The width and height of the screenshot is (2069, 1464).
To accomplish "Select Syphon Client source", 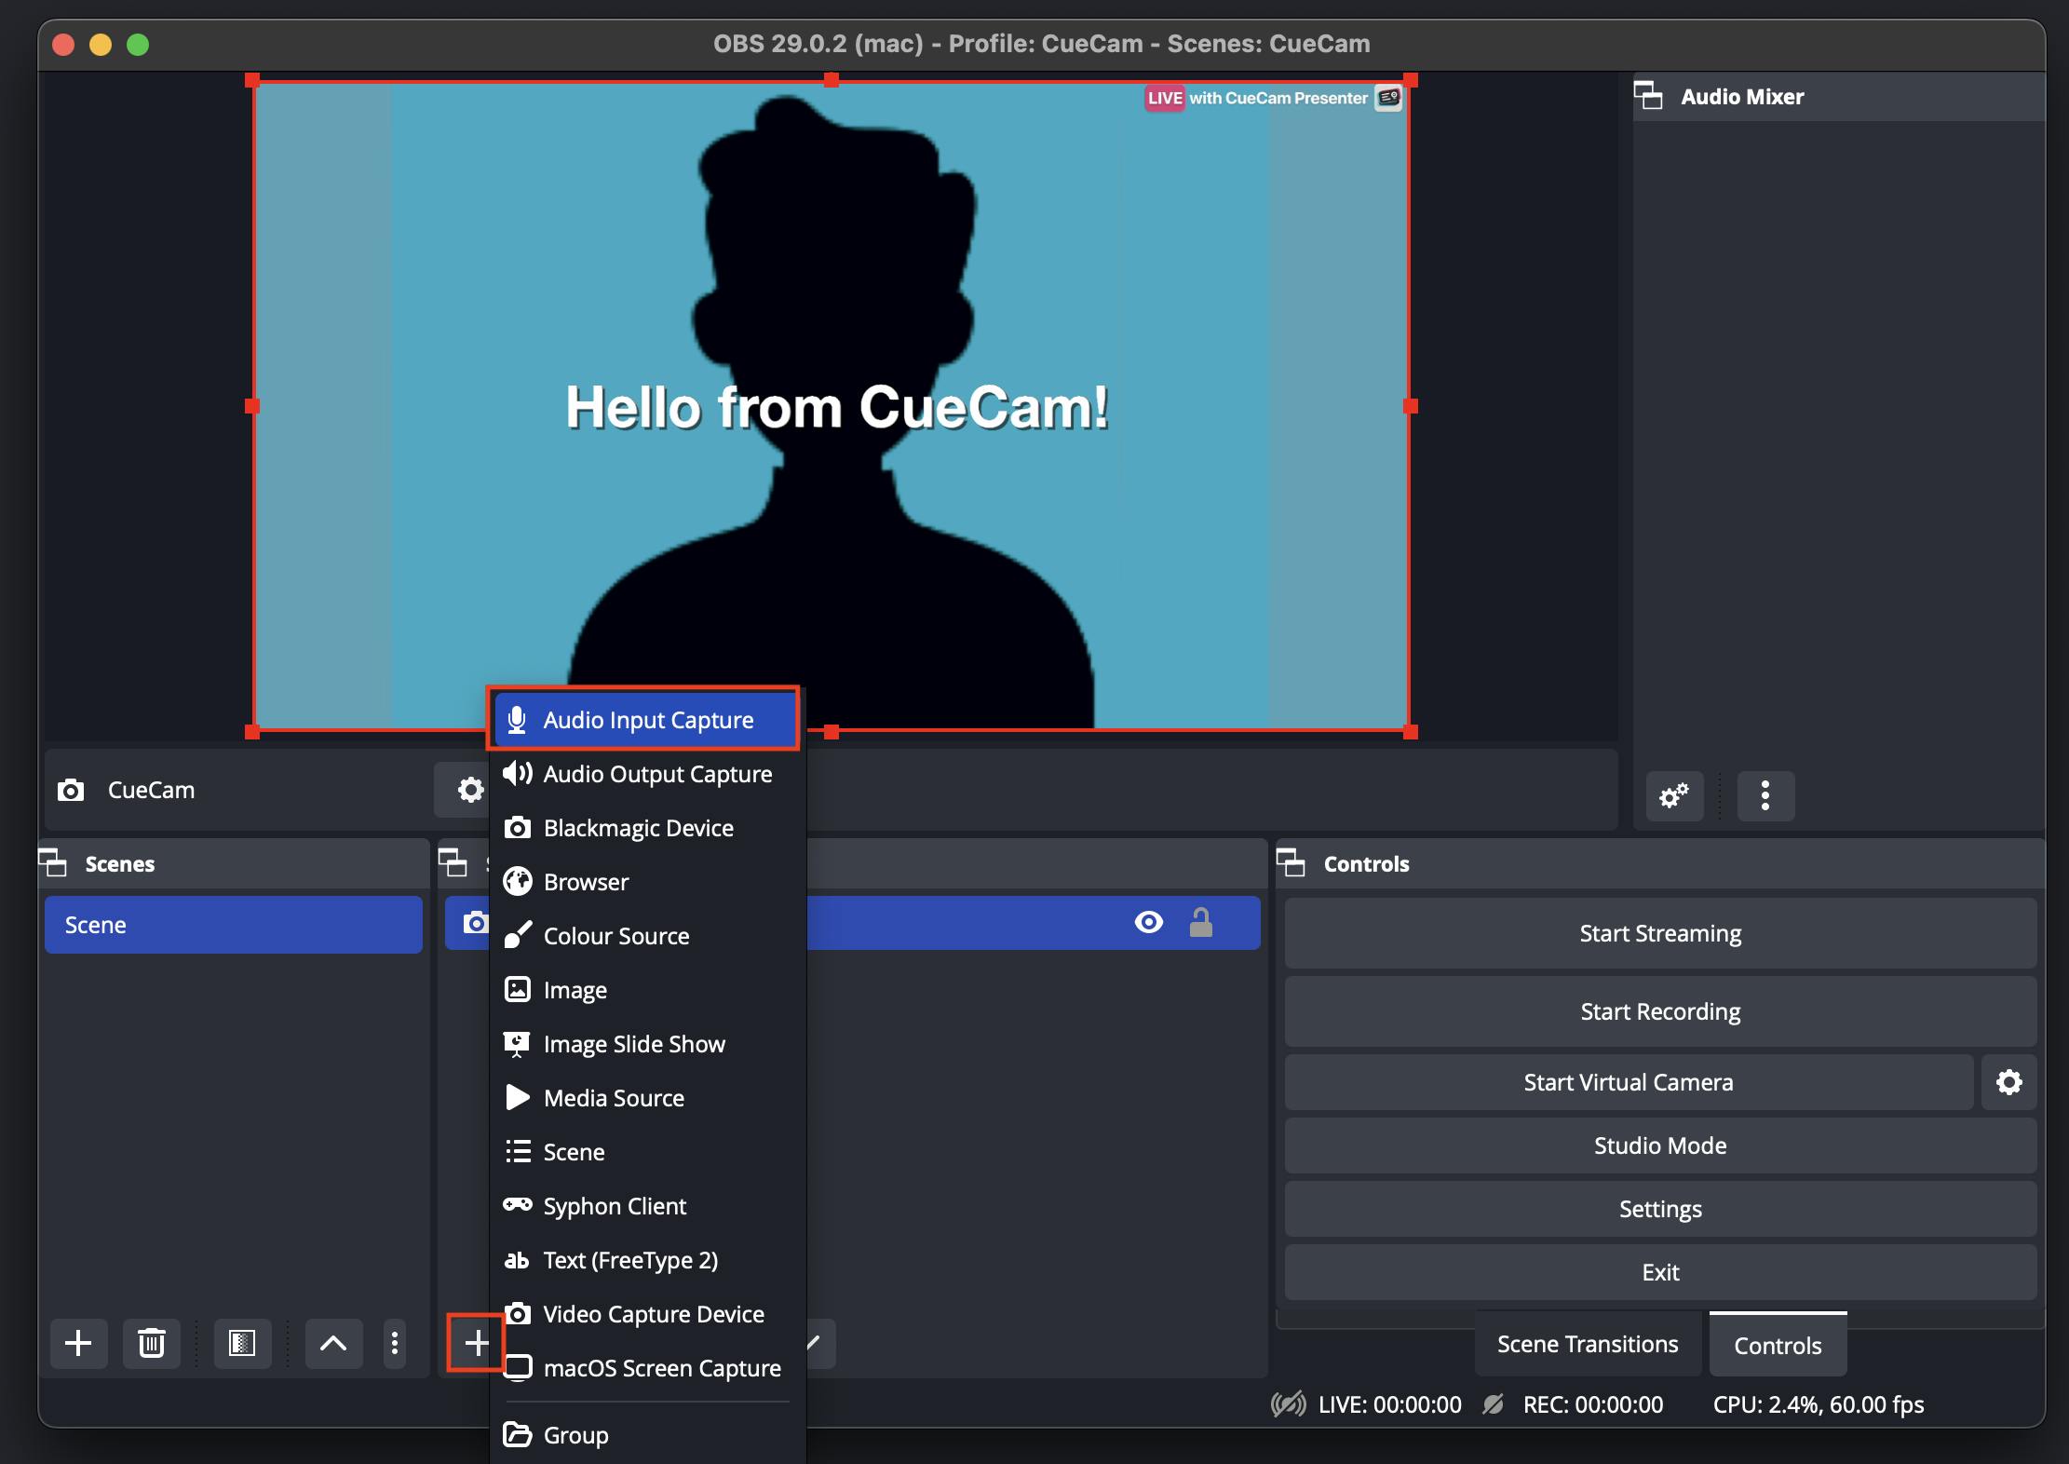I will tap(647, 1206).
